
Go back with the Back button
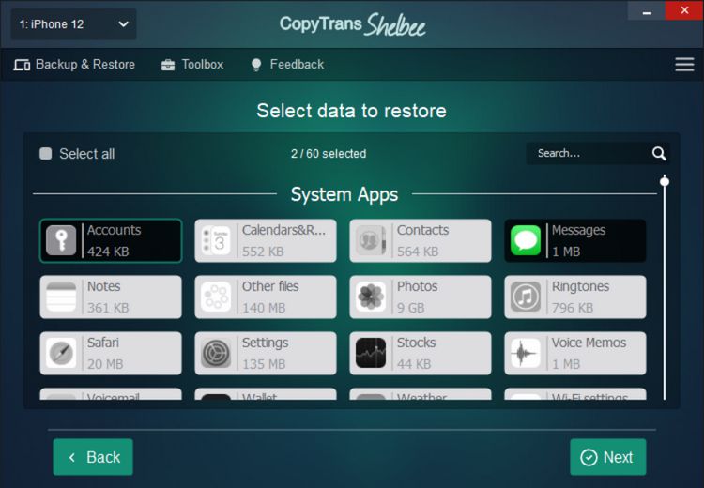tap(93, 457)
